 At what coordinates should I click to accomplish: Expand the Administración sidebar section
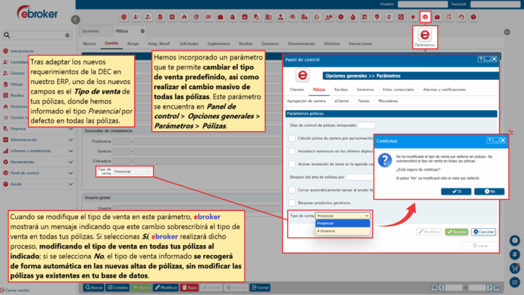tap(71, 140)
